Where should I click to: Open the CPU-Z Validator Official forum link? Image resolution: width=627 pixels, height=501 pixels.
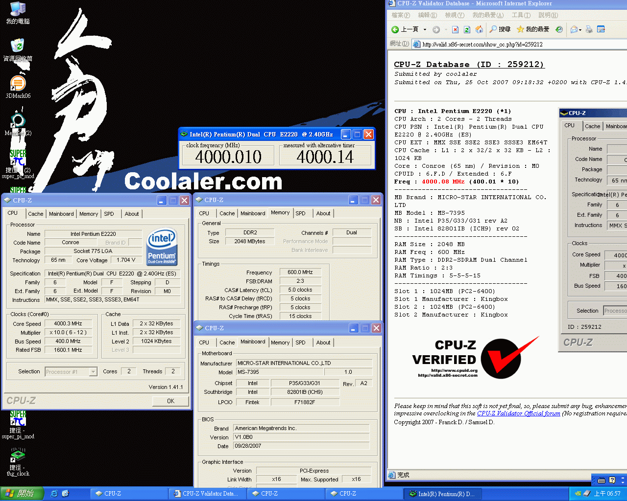(x=519, y=413)
